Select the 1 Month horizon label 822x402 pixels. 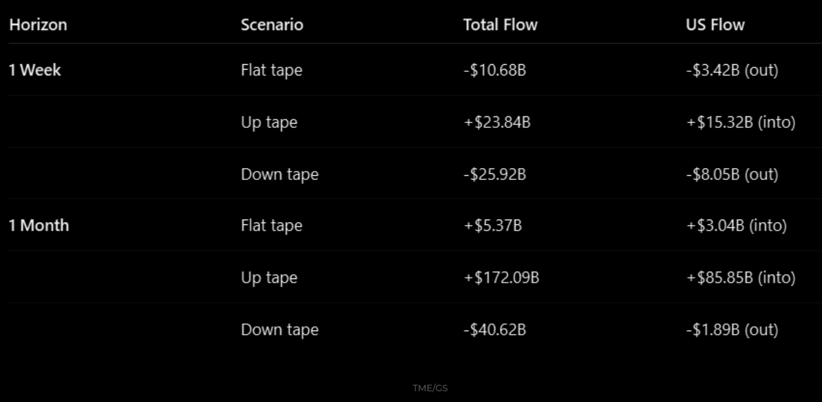39,226
